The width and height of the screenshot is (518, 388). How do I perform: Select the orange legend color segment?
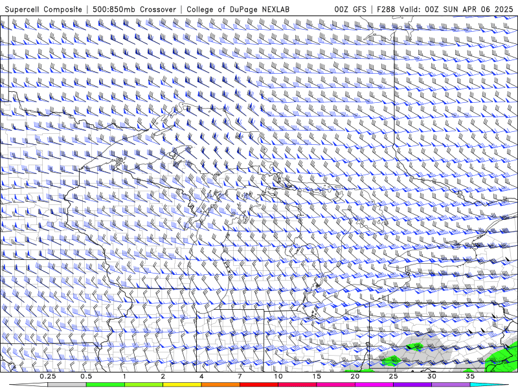coord(221,385)
